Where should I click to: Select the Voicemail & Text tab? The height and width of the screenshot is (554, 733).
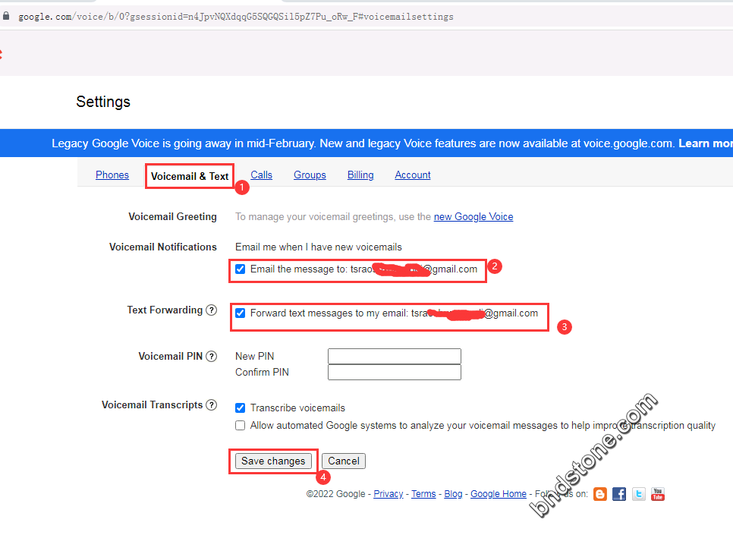pos(190,176)
